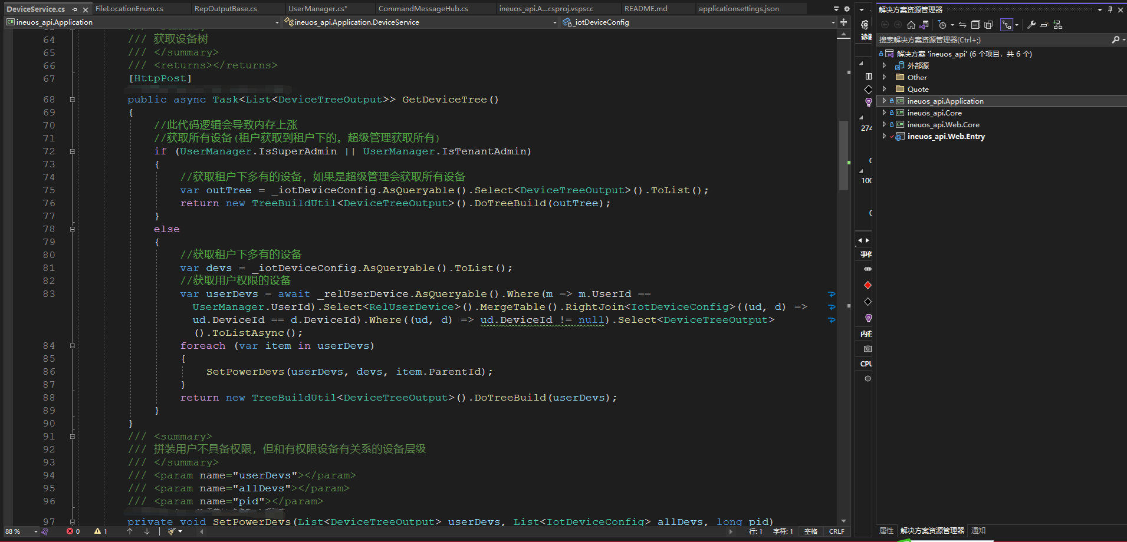Screen dimensions: 1127x542
Task: Switch to README.md tab
Action: click(646, 9)
